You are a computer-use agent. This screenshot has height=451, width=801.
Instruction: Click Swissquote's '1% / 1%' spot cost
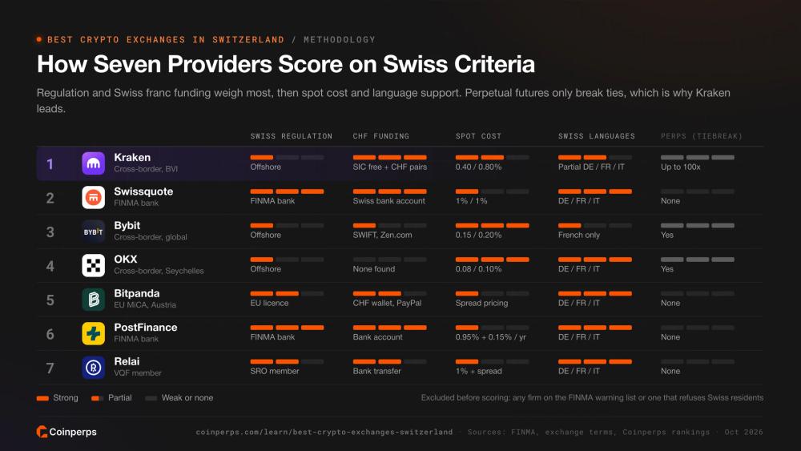472,201
